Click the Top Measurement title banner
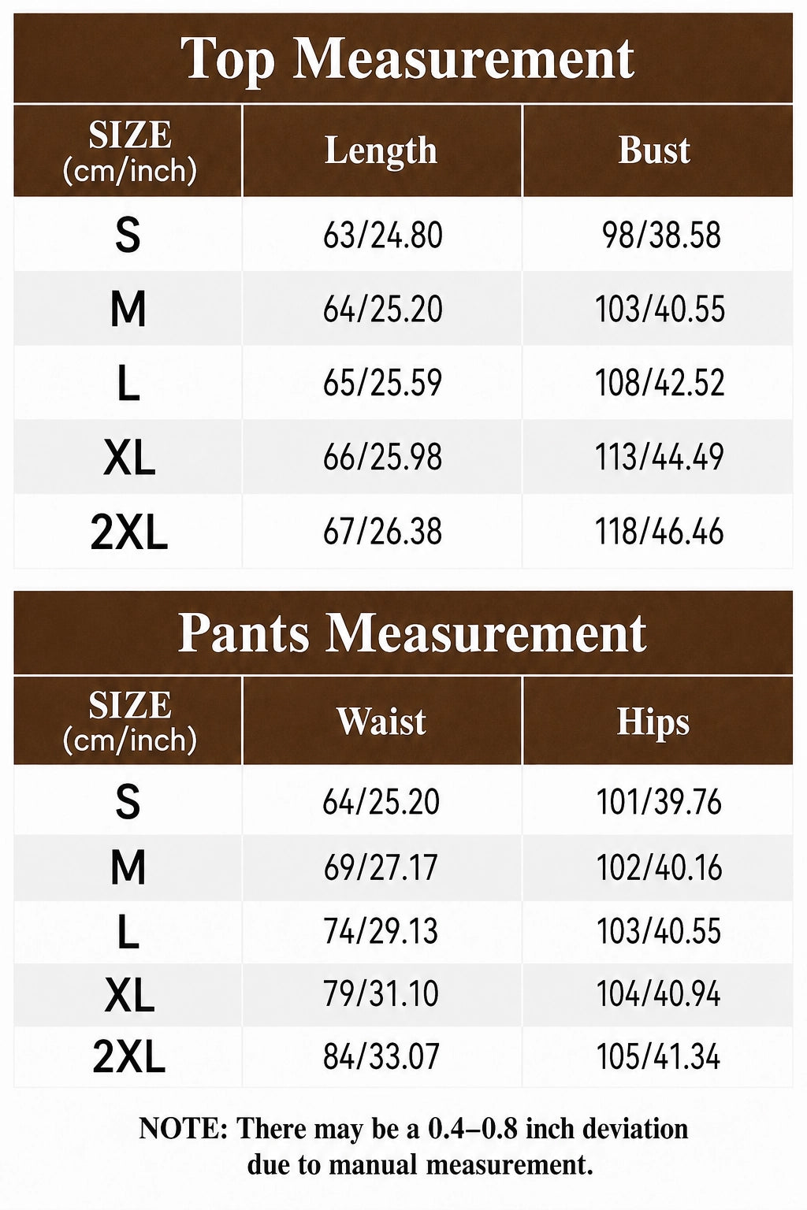This screenshot has height=1210, width=807. click(403, 58)
